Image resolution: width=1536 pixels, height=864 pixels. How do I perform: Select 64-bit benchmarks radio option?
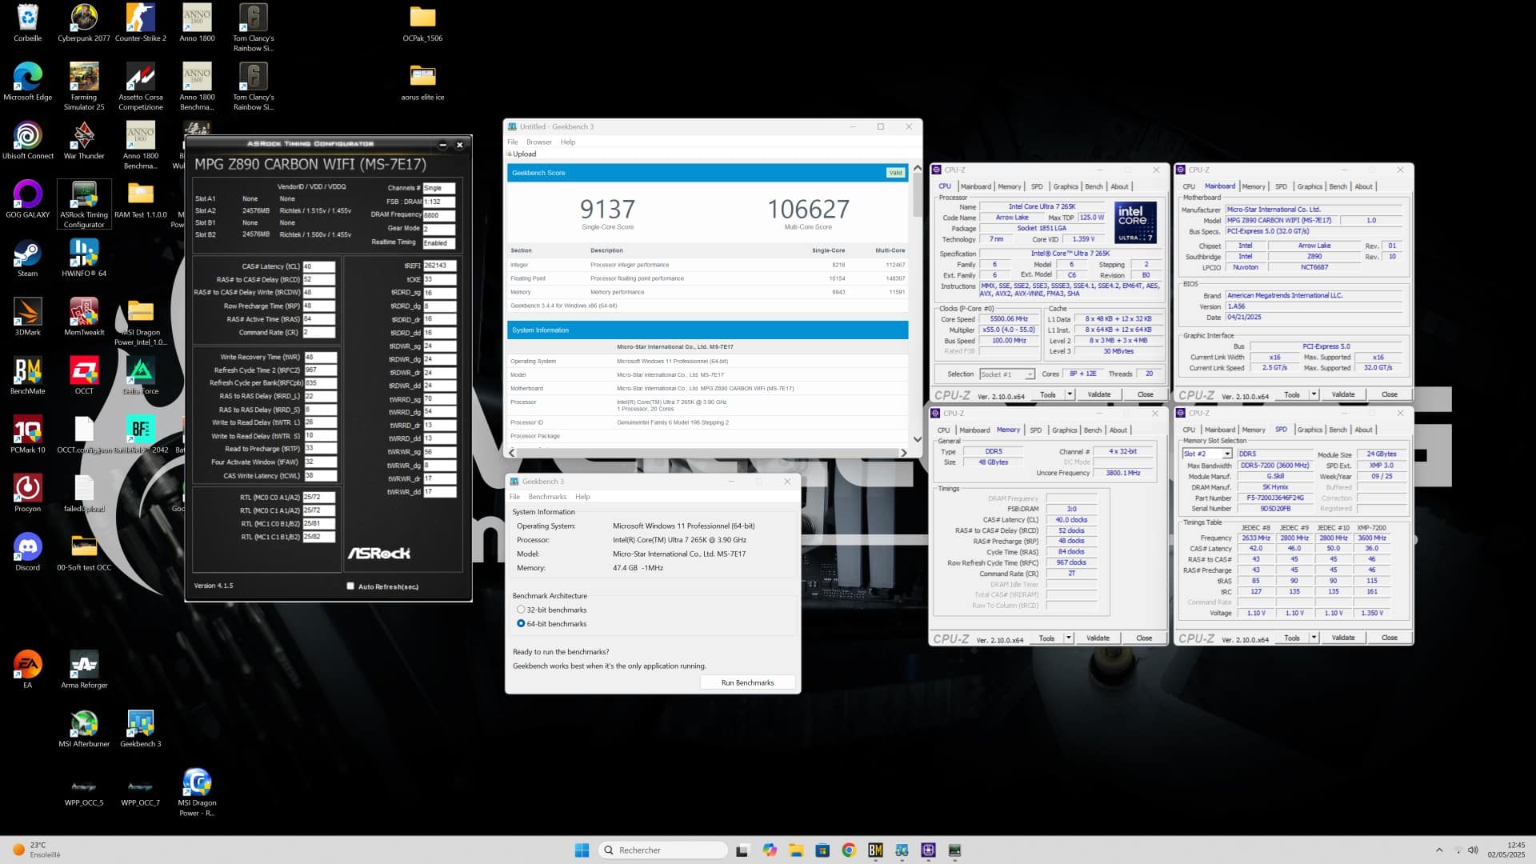[521, 623]
